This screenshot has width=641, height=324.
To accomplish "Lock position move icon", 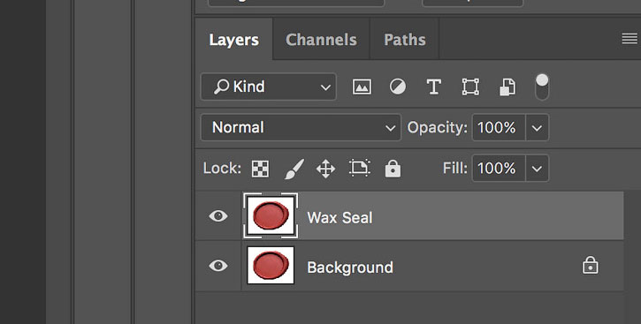I will point(326,169).
